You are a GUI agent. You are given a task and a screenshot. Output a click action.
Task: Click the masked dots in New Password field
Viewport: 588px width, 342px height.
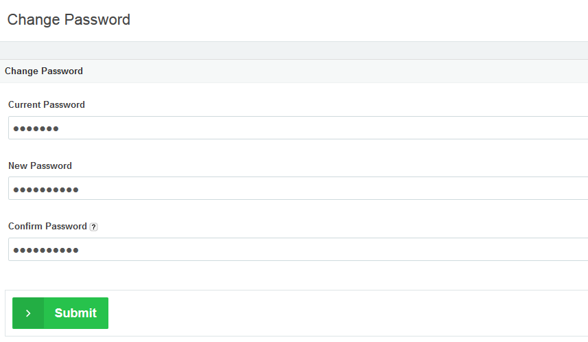pos(46,190)
